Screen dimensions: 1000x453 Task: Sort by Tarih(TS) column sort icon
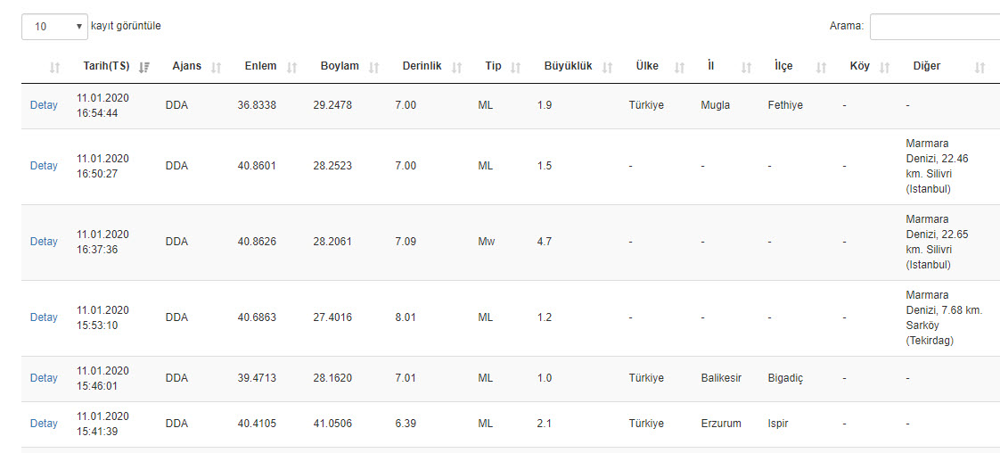[144, 67]
